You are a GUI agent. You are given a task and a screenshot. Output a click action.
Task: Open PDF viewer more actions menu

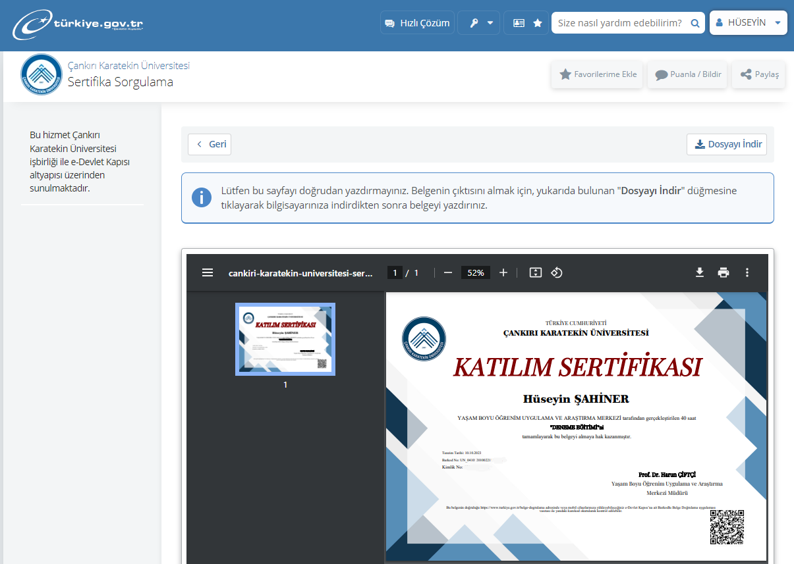[747, 272]
